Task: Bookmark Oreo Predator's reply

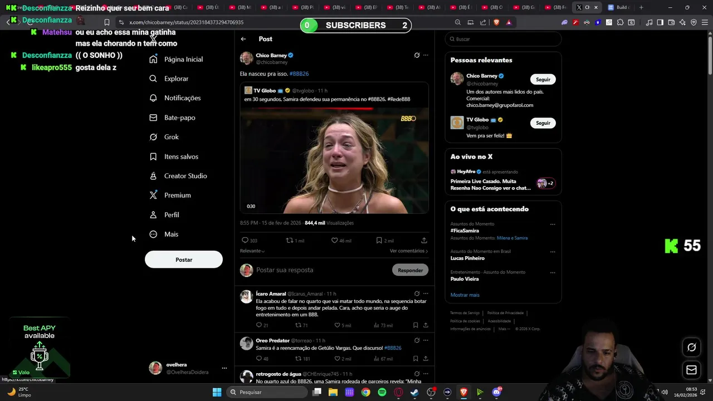Action: click(416, 359)
